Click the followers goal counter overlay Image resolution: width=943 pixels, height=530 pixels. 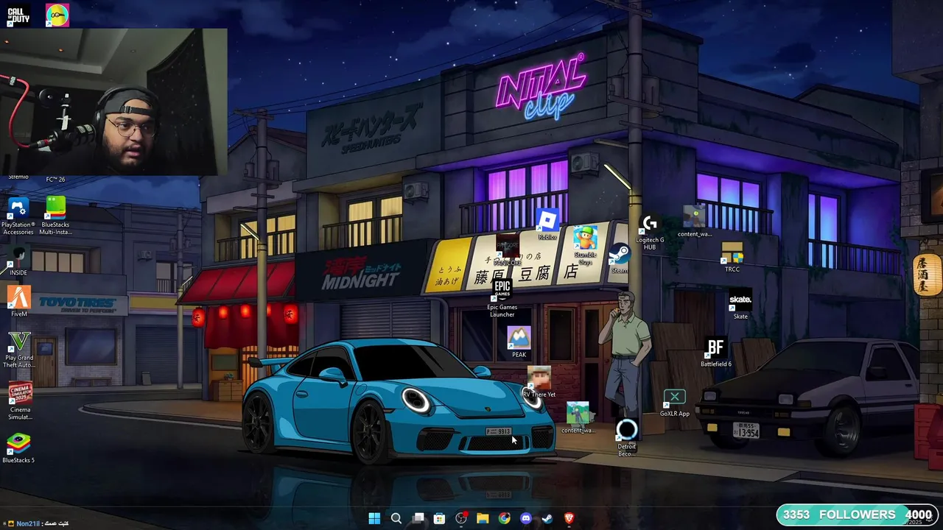[x=858, y=515]
